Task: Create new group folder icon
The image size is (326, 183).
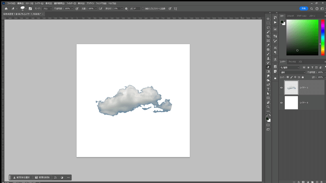Action: pos(312,182)
